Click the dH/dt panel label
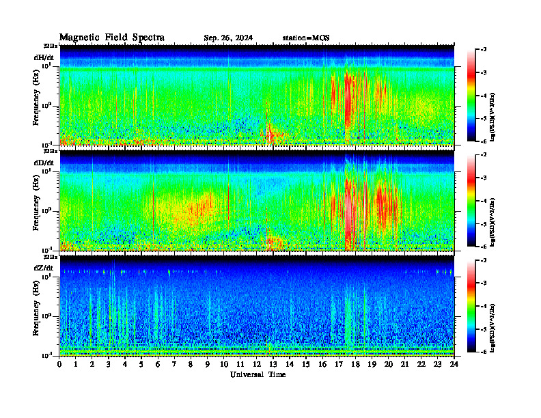 click(x=44, y=57)
